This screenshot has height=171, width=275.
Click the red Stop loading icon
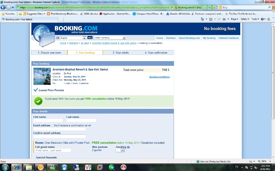click(x=214, y=7)
